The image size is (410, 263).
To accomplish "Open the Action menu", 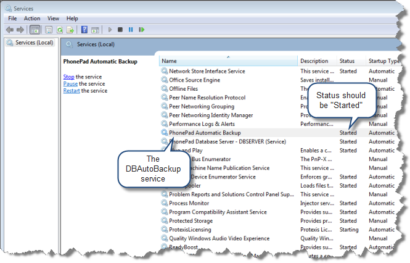I will click(x=32, y=19).
